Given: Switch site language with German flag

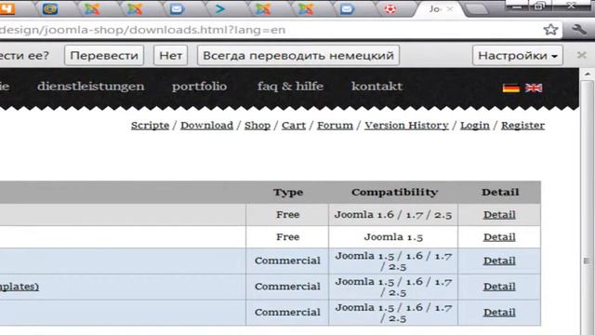Looking at the screenshot, I should click(510, 88).
